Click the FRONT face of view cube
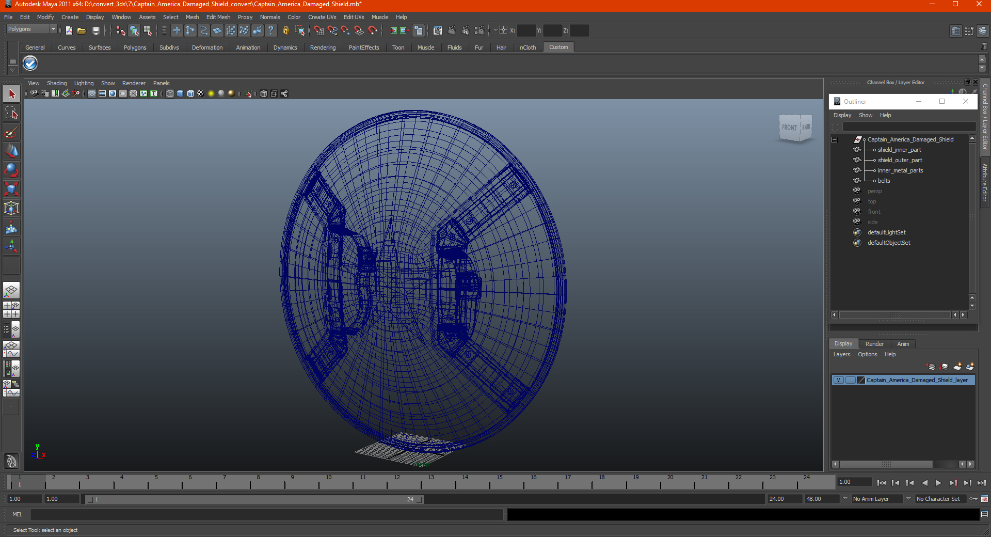This screenshot has height=537, width=991. [789, 128]
